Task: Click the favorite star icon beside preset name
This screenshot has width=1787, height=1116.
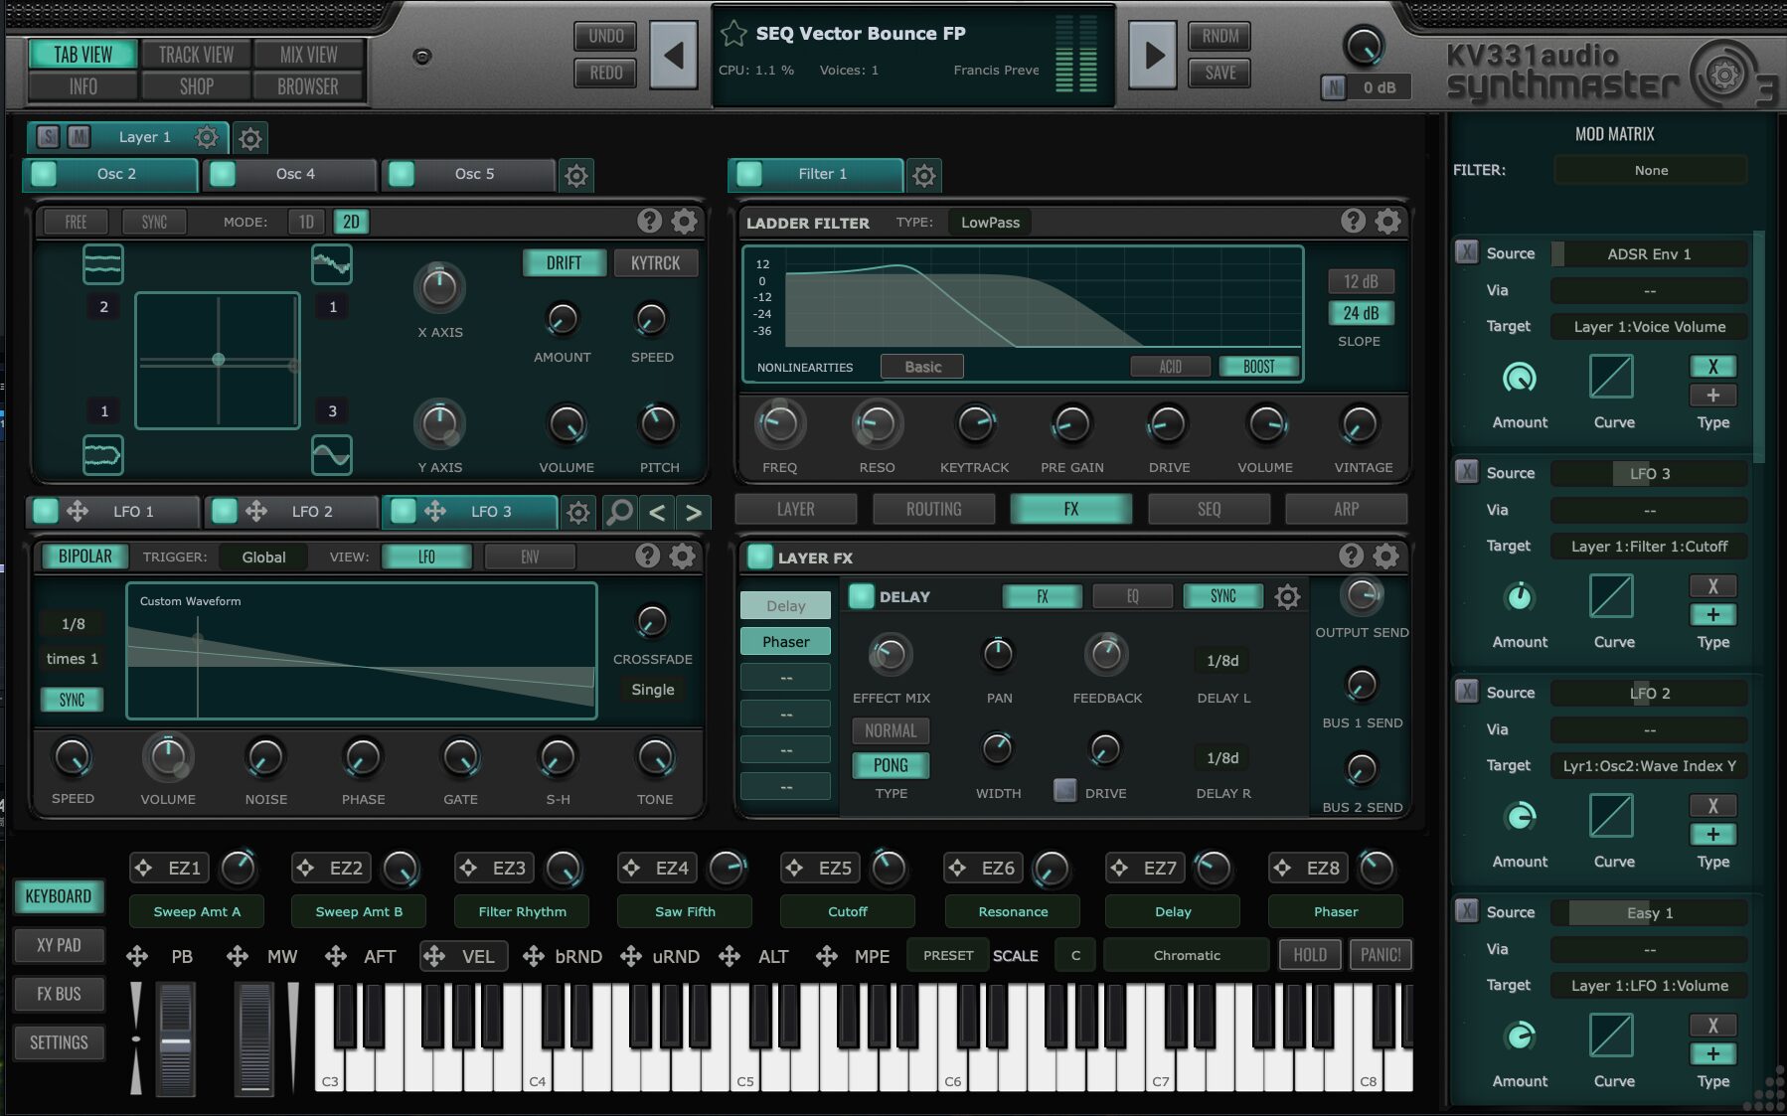Action: pos(733,34)
